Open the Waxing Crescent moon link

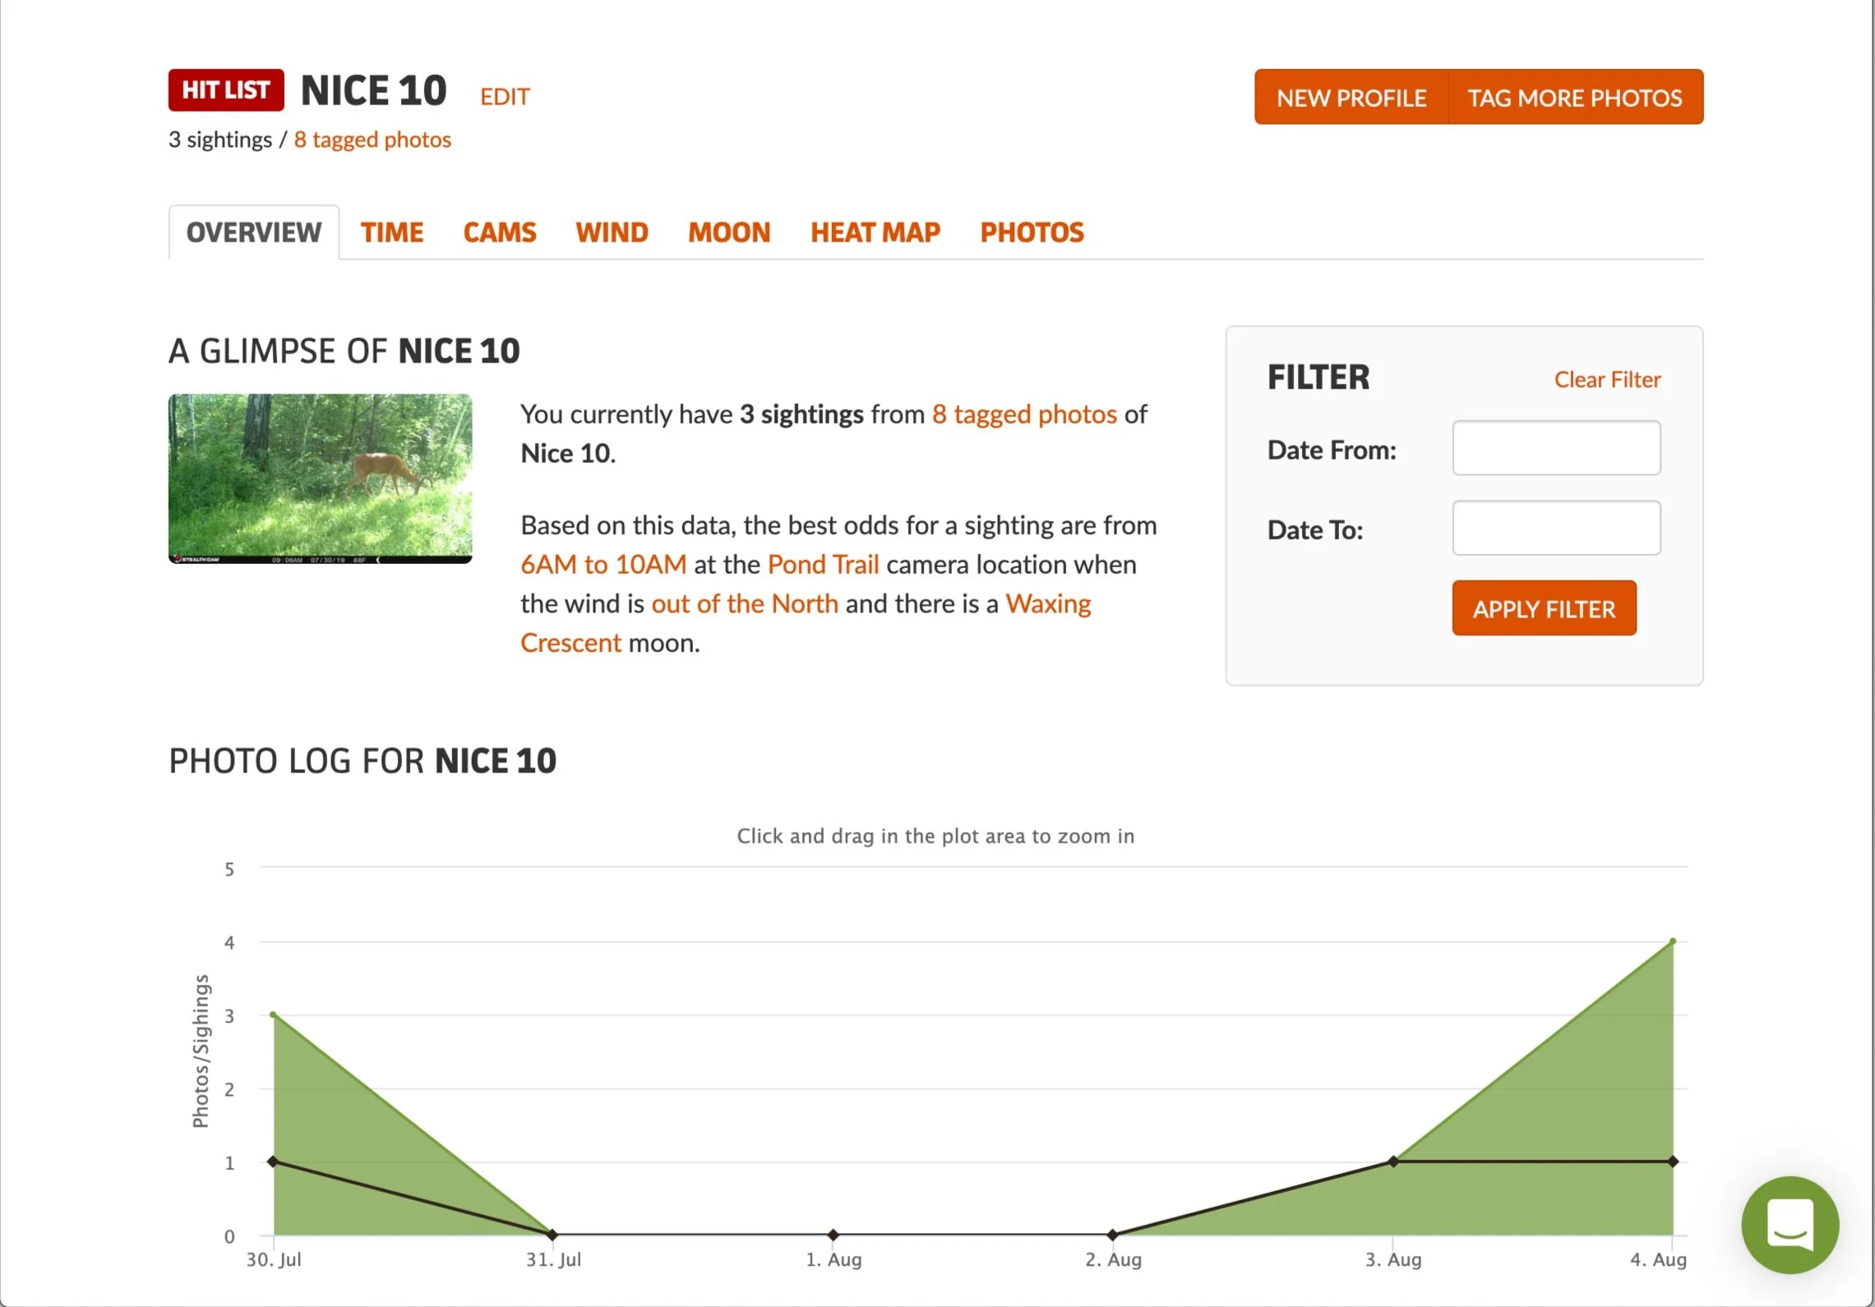pos(1048,603)
